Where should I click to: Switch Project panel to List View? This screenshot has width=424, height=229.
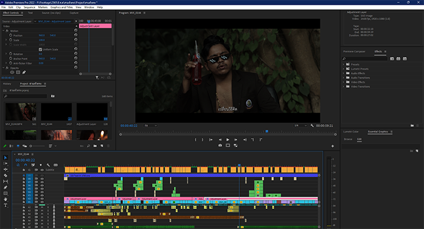[x=12, y=146]
